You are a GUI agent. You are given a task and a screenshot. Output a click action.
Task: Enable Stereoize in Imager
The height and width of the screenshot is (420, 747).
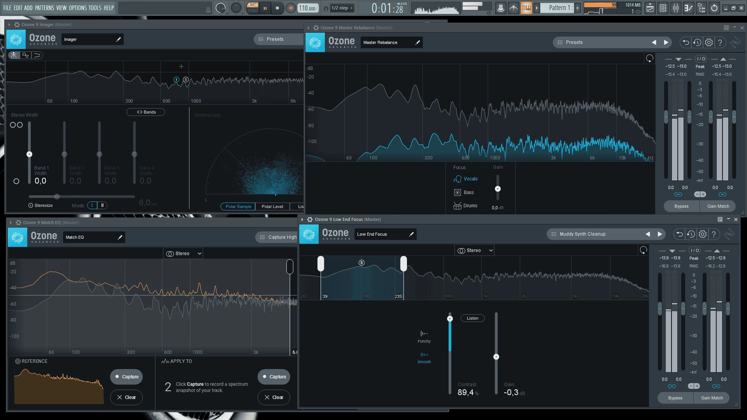pyautogui.click(x=40, y=205)
